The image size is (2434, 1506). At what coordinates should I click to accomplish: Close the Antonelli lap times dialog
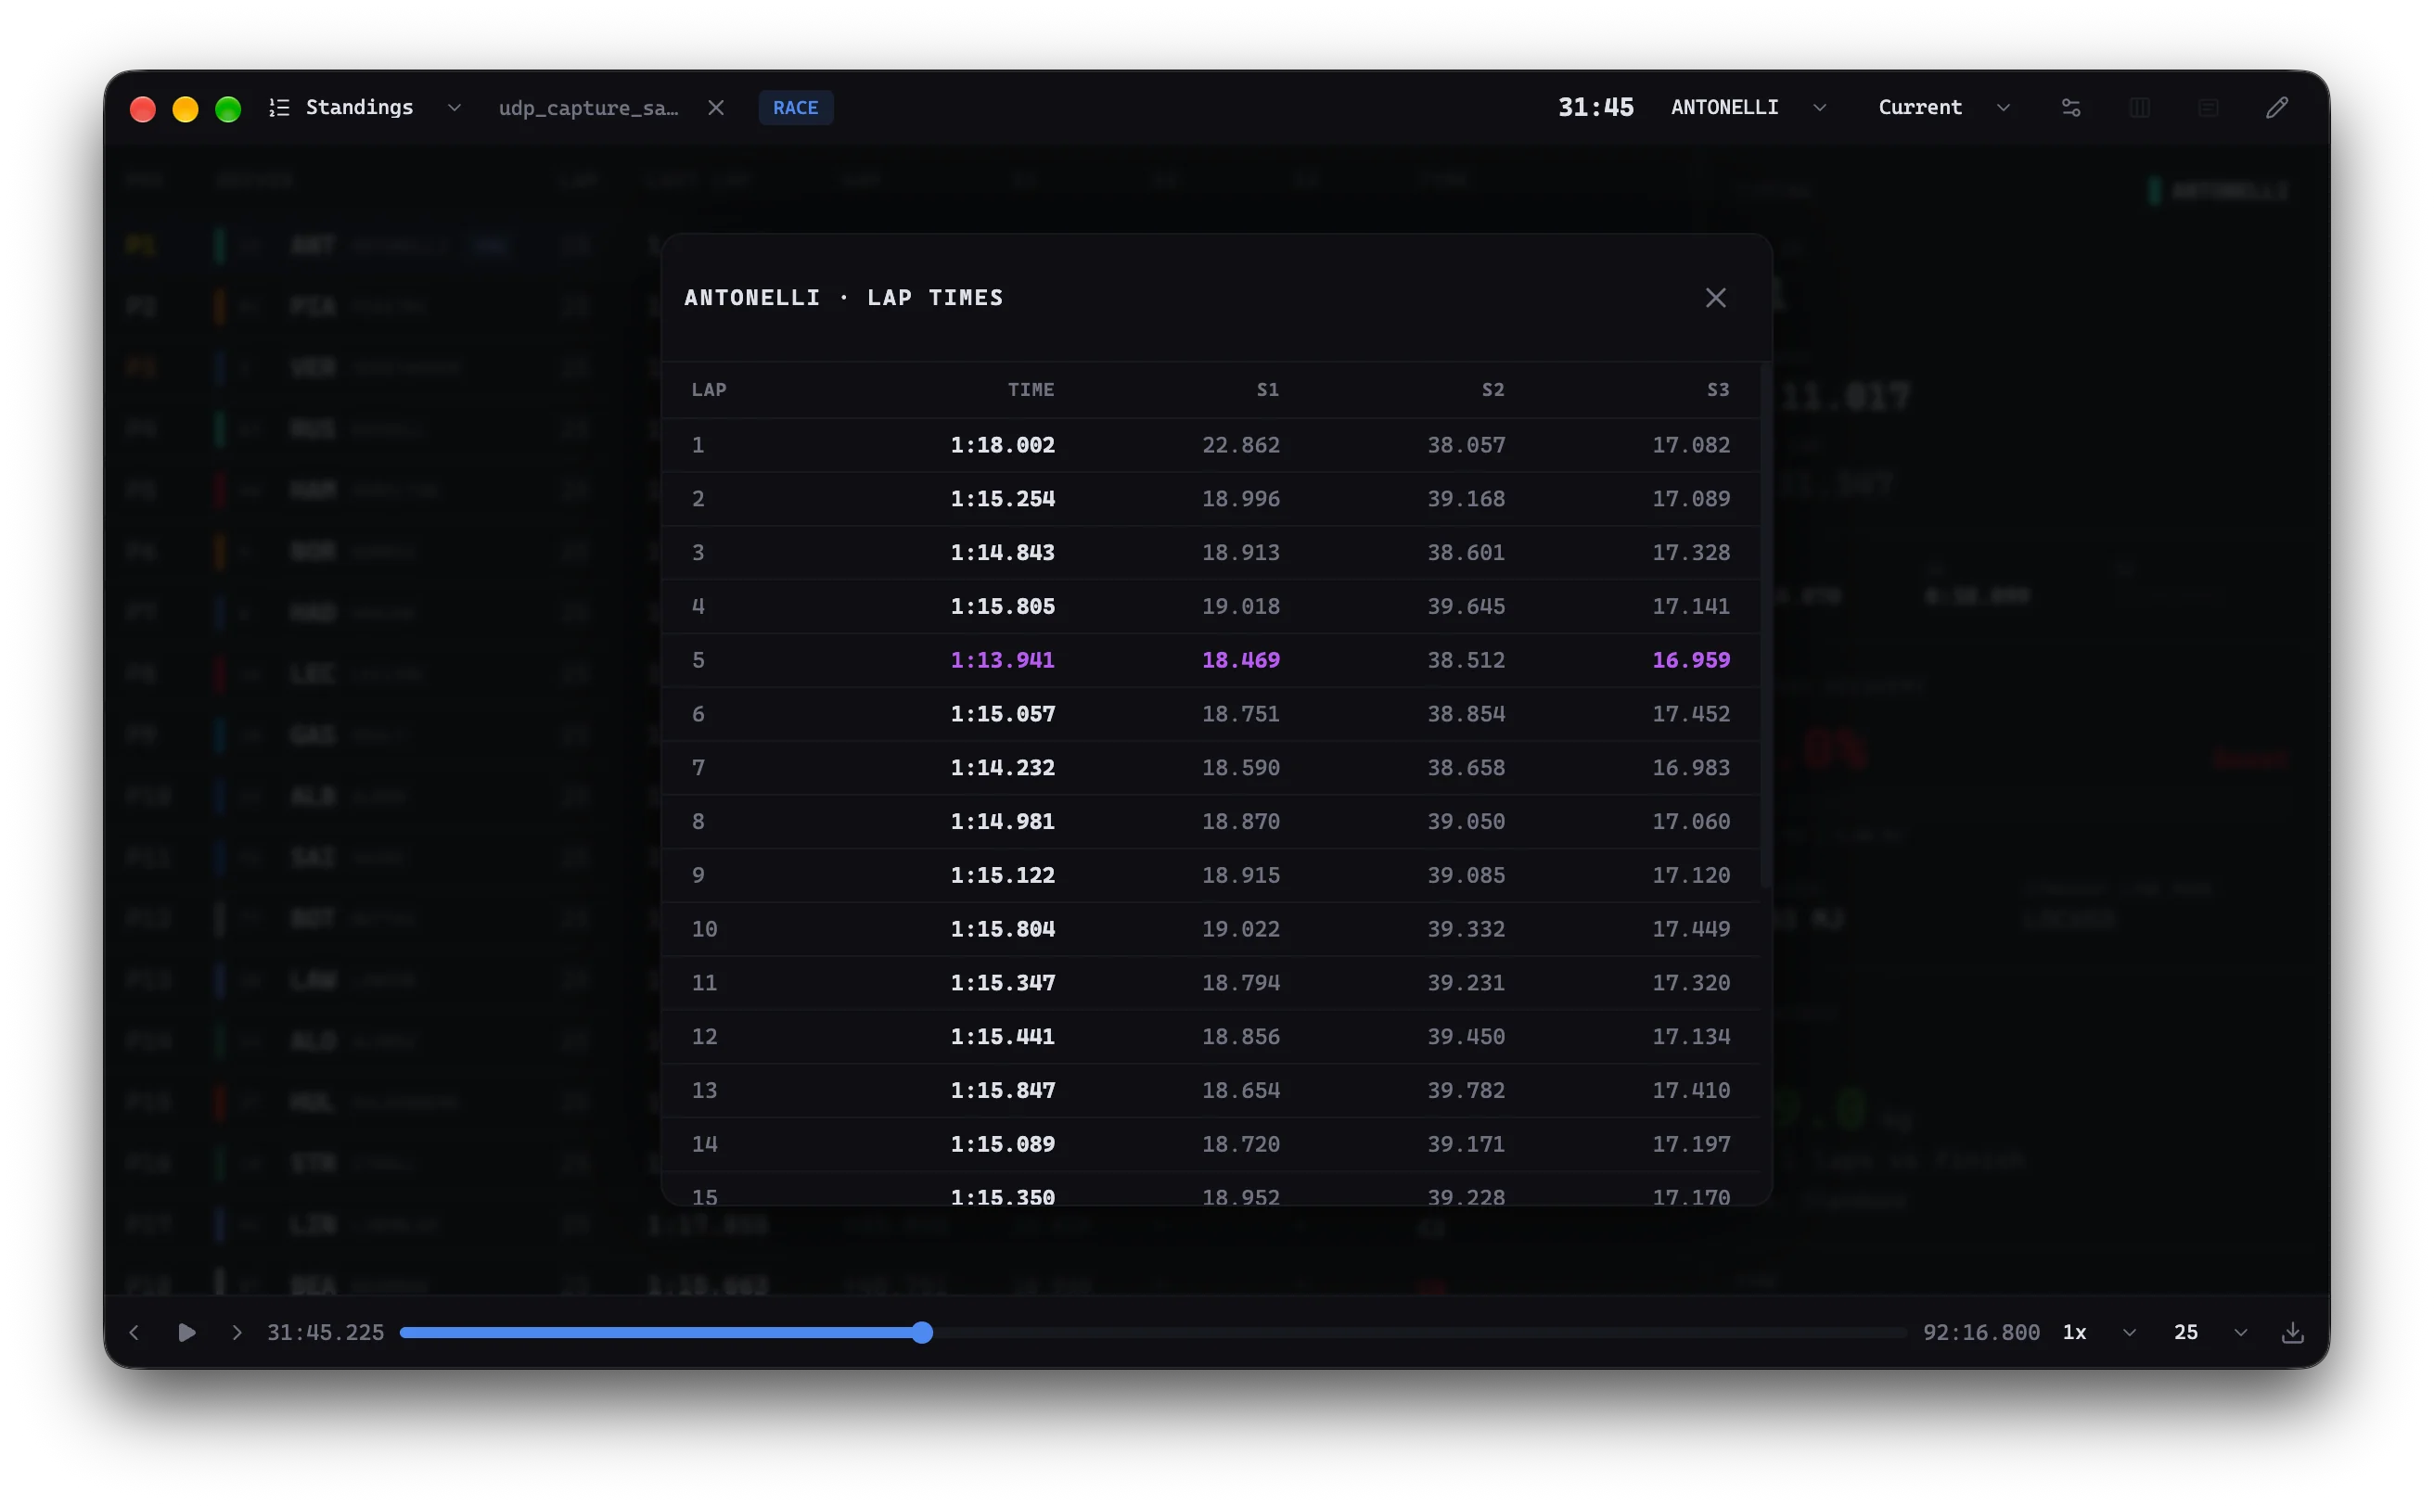1715,298
